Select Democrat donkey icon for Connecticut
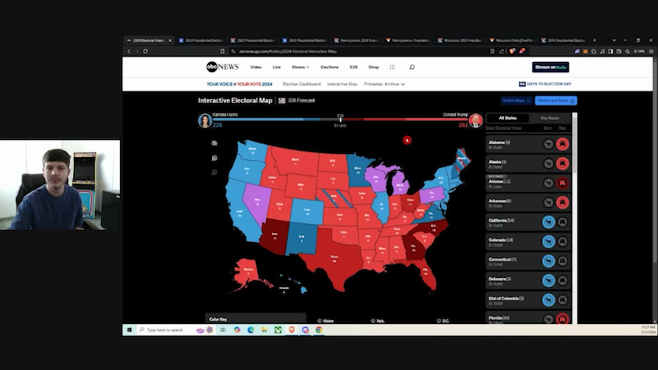658x370 pixels. click(x=549, y=261)
